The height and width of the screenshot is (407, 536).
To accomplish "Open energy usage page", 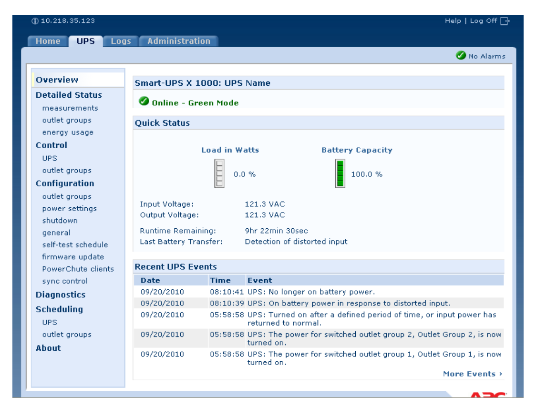I will [68, 132].
